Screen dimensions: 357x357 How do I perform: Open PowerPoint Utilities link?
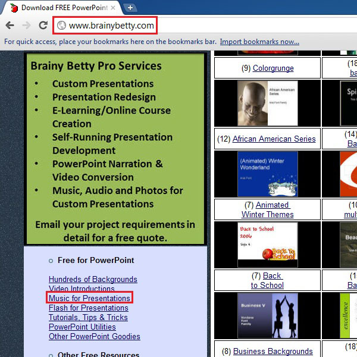(82, 327)
